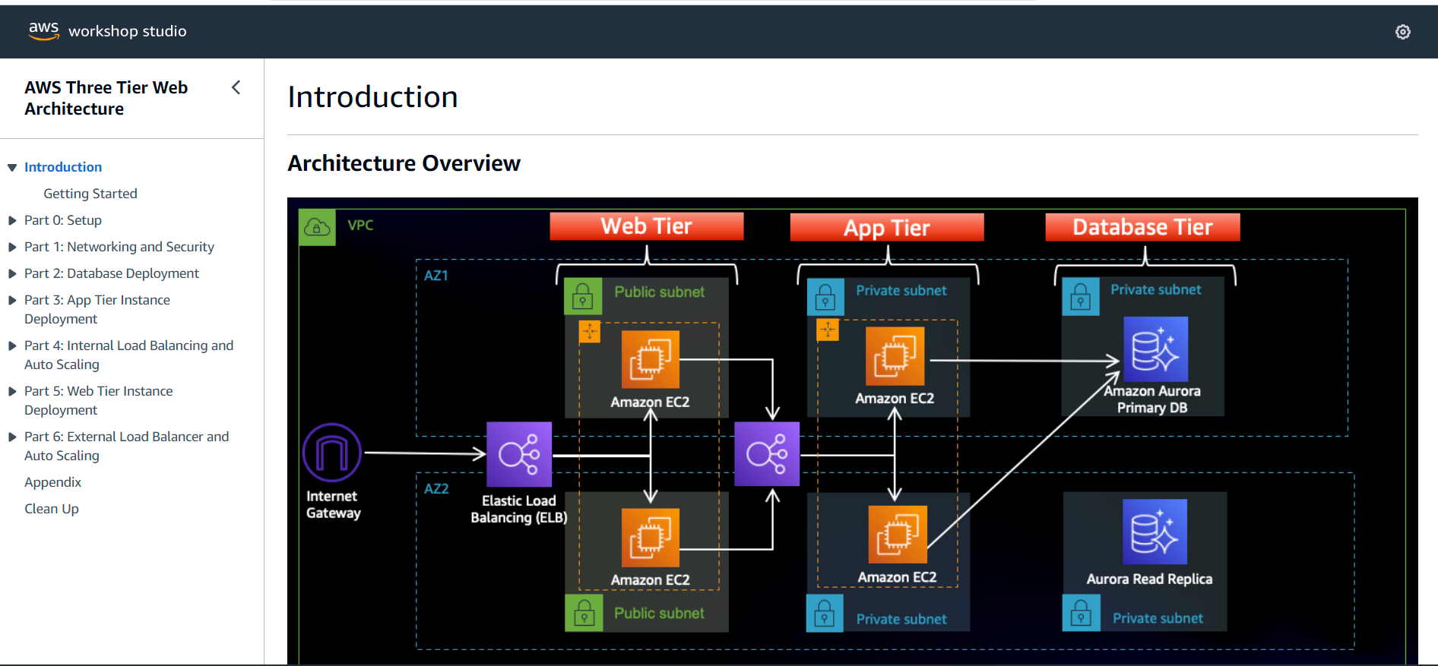Go to the Appendix page
The width and height of the screenshot is (1438, 666).
tap(52, 482)
